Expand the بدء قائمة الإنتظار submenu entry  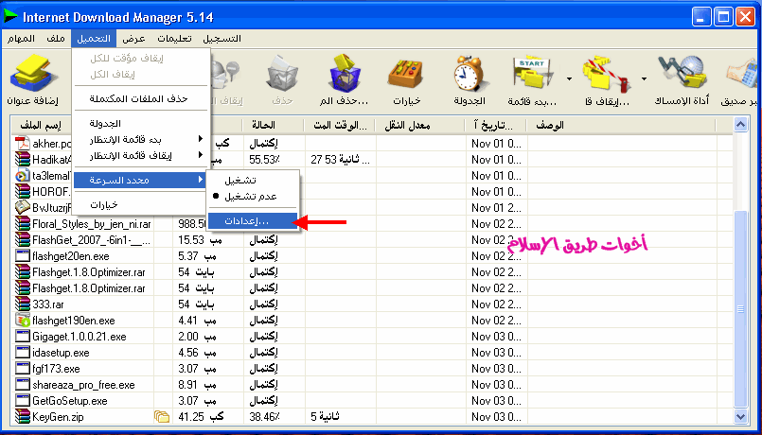click(x=141, y=139)
